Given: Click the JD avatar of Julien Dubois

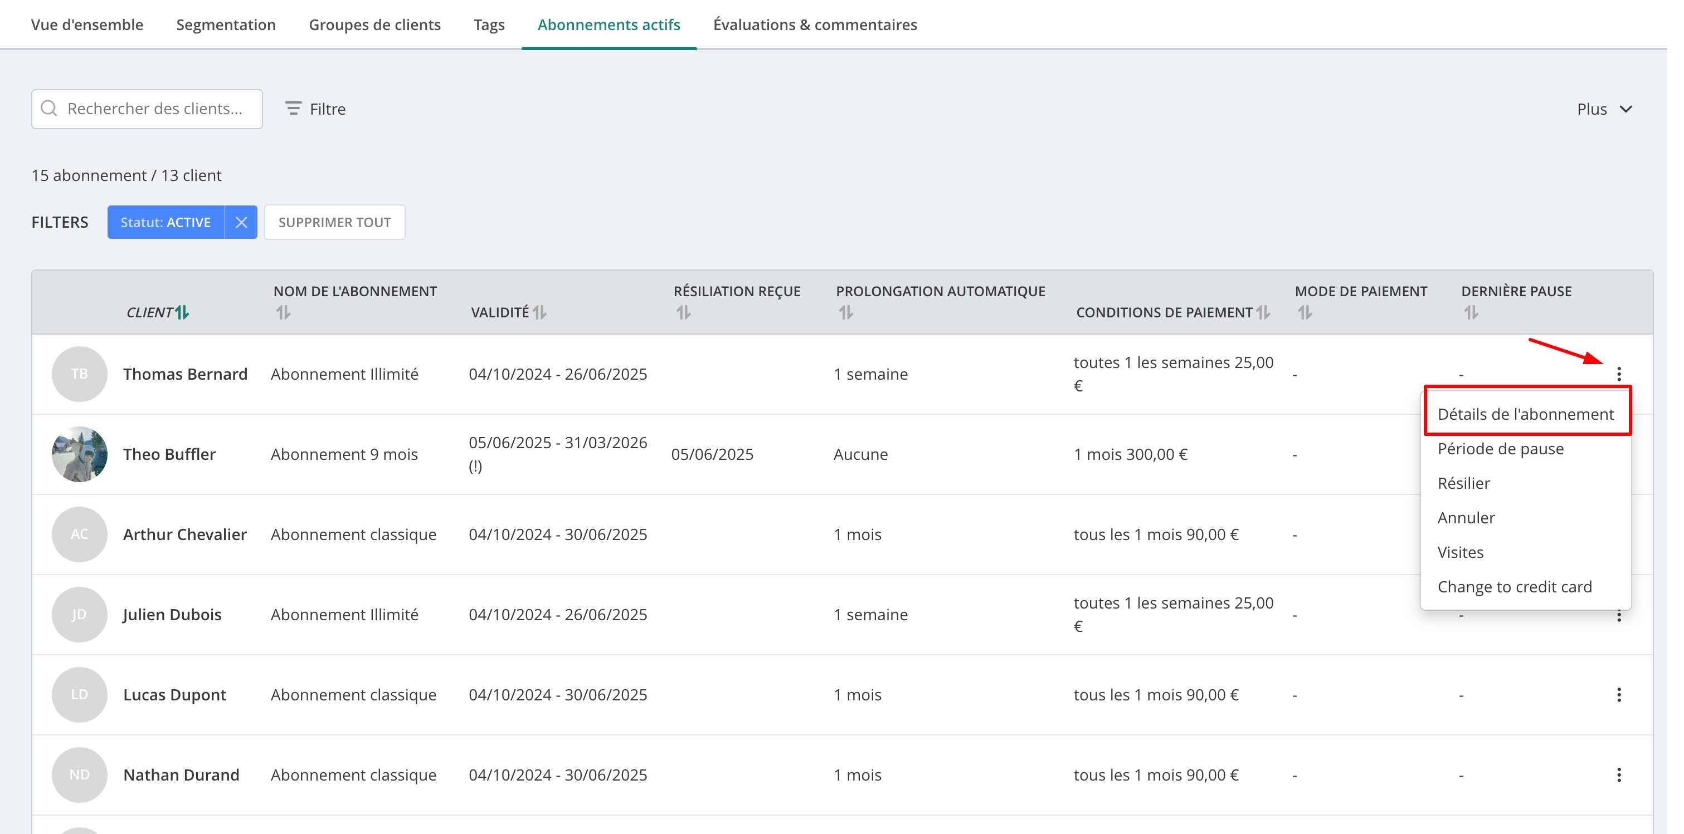Looking at the screenshot, I should pyautogui.click(x=79, y=615).
